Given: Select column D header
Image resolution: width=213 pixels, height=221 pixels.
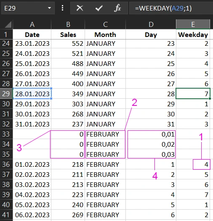Looking at the screenshot, I should 151,24.
